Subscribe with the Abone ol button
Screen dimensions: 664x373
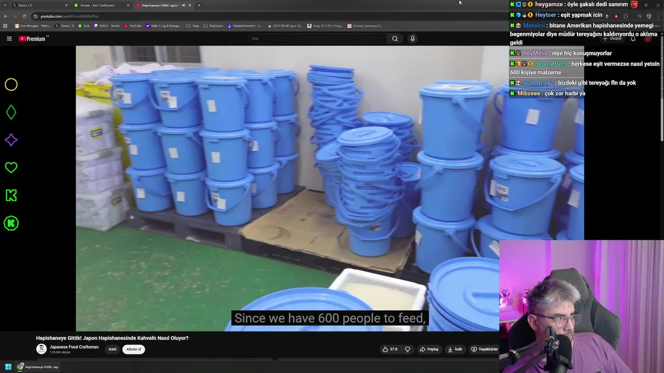pos(134,349)
